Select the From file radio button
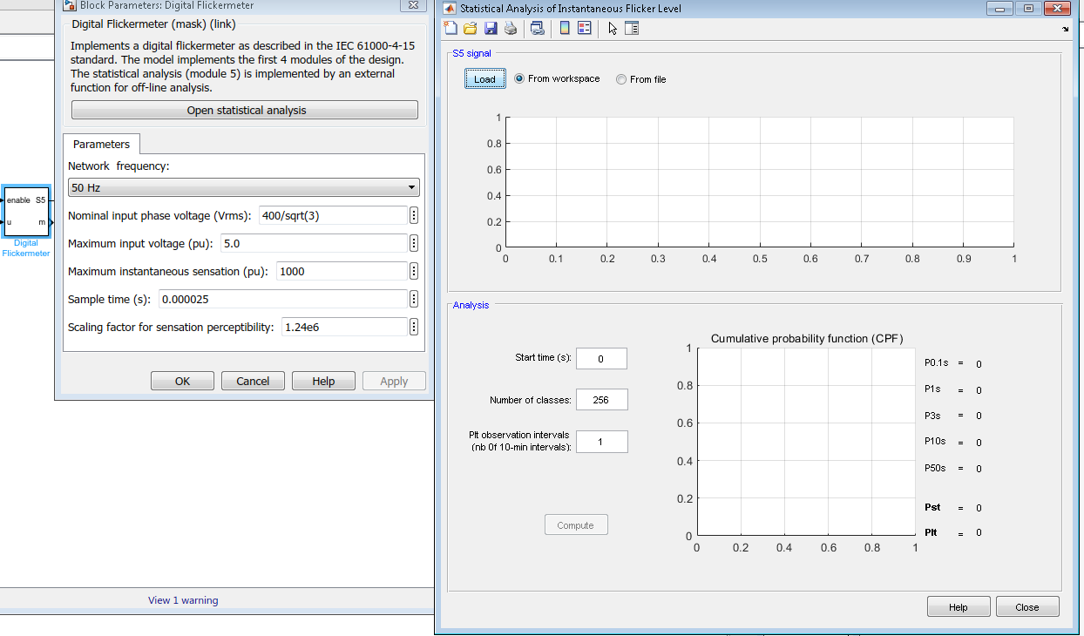1084x636 pixels. pos(621,80)
